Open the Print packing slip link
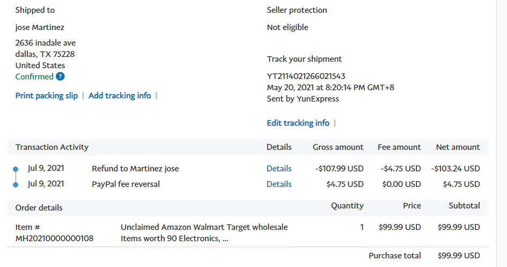The image size is (507, 267). click(x=47, y=96)
